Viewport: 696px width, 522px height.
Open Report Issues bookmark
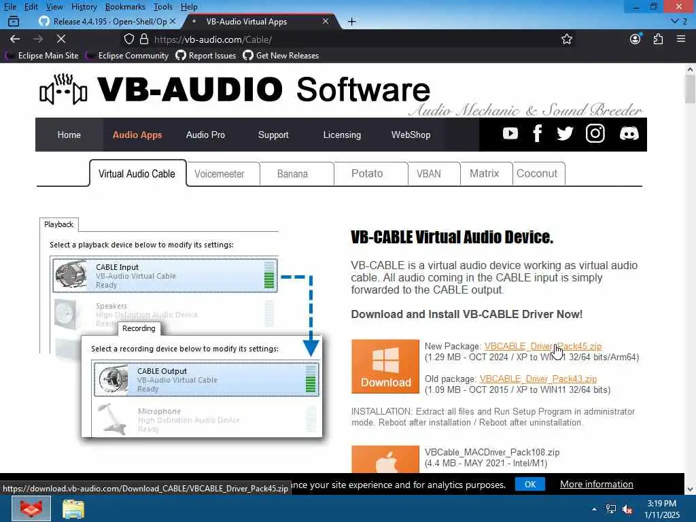(206, 56)
